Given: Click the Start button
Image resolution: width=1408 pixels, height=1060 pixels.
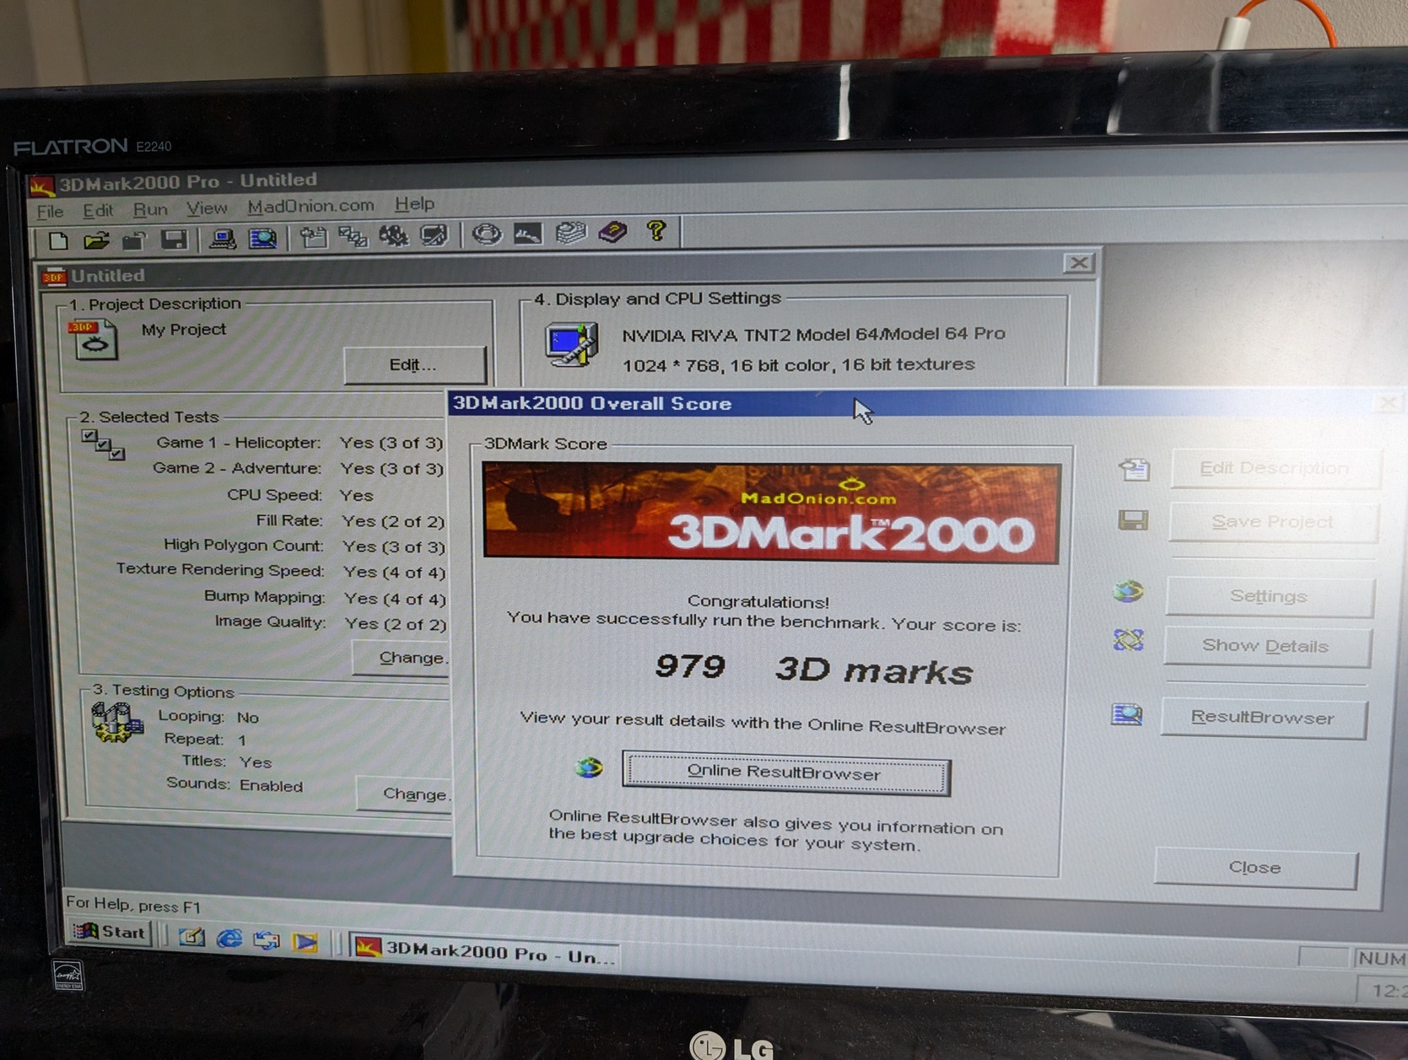Looking at the screenshot, I should [111, 932].
